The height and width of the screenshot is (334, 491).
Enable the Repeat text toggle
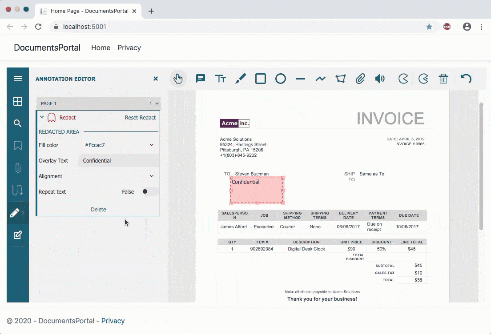(147, 191)
